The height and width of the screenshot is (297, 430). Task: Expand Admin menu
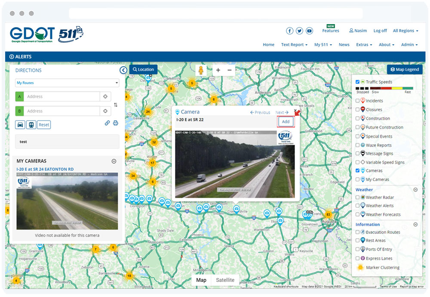point(409,45)
